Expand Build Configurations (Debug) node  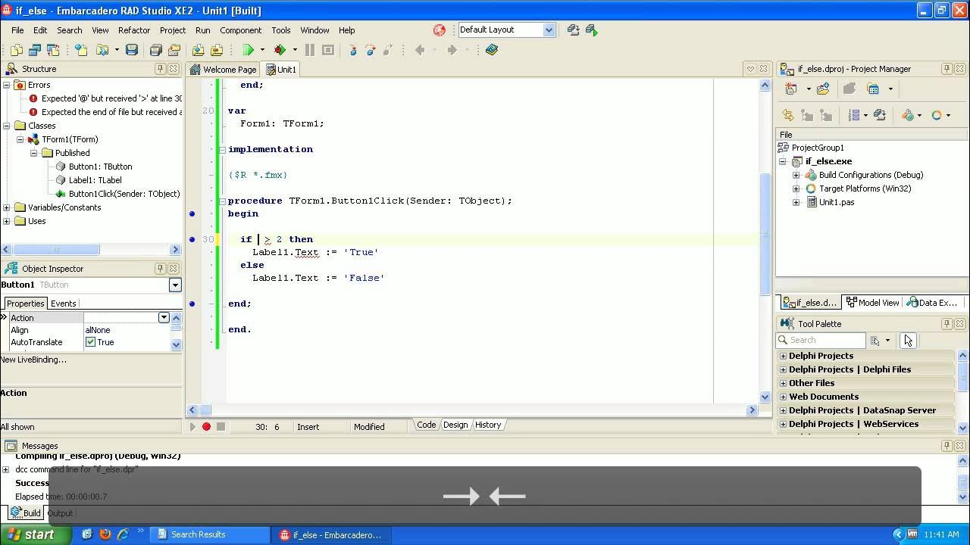(796, 175)
